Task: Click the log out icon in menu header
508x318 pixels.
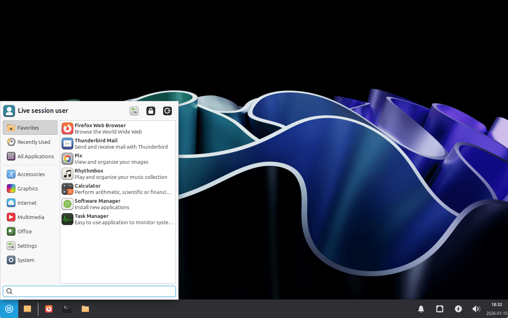Action: point(167,111)
